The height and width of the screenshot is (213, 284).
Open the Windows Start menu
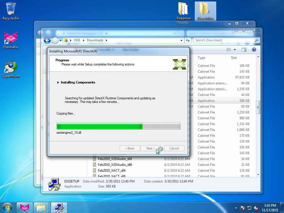click(x=7, y=207)
